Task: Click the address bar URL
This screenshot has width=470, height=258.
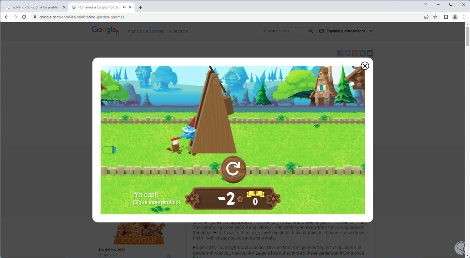Action: coord(82,17)
